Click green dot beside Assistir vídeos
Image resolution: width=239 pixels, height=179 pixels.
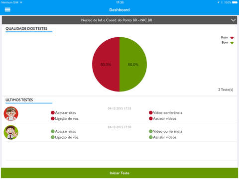pos(151,137)
